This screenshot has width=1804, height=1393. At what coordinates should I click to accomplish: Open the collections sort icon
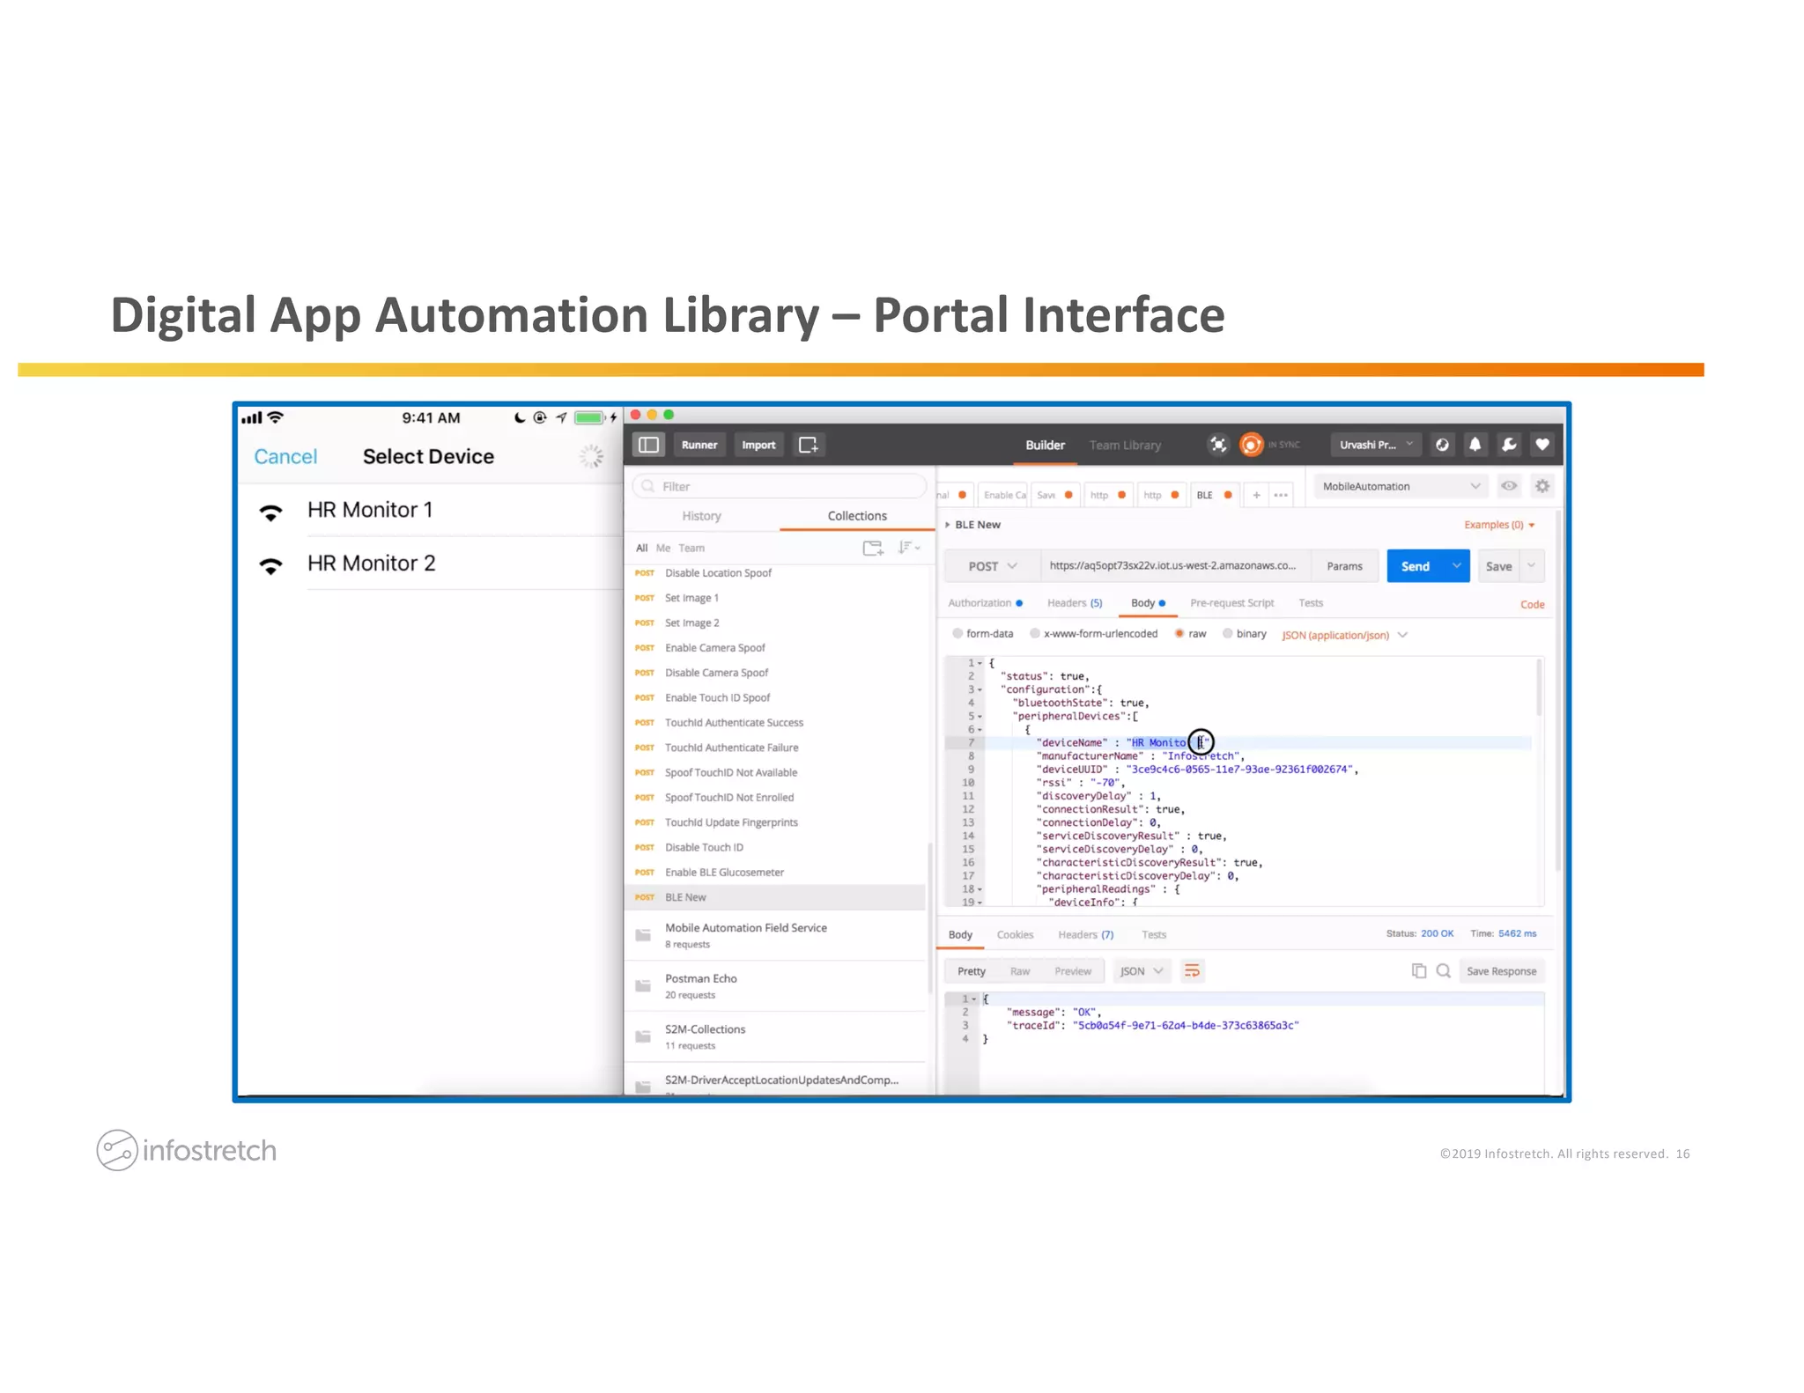point(908,548)
